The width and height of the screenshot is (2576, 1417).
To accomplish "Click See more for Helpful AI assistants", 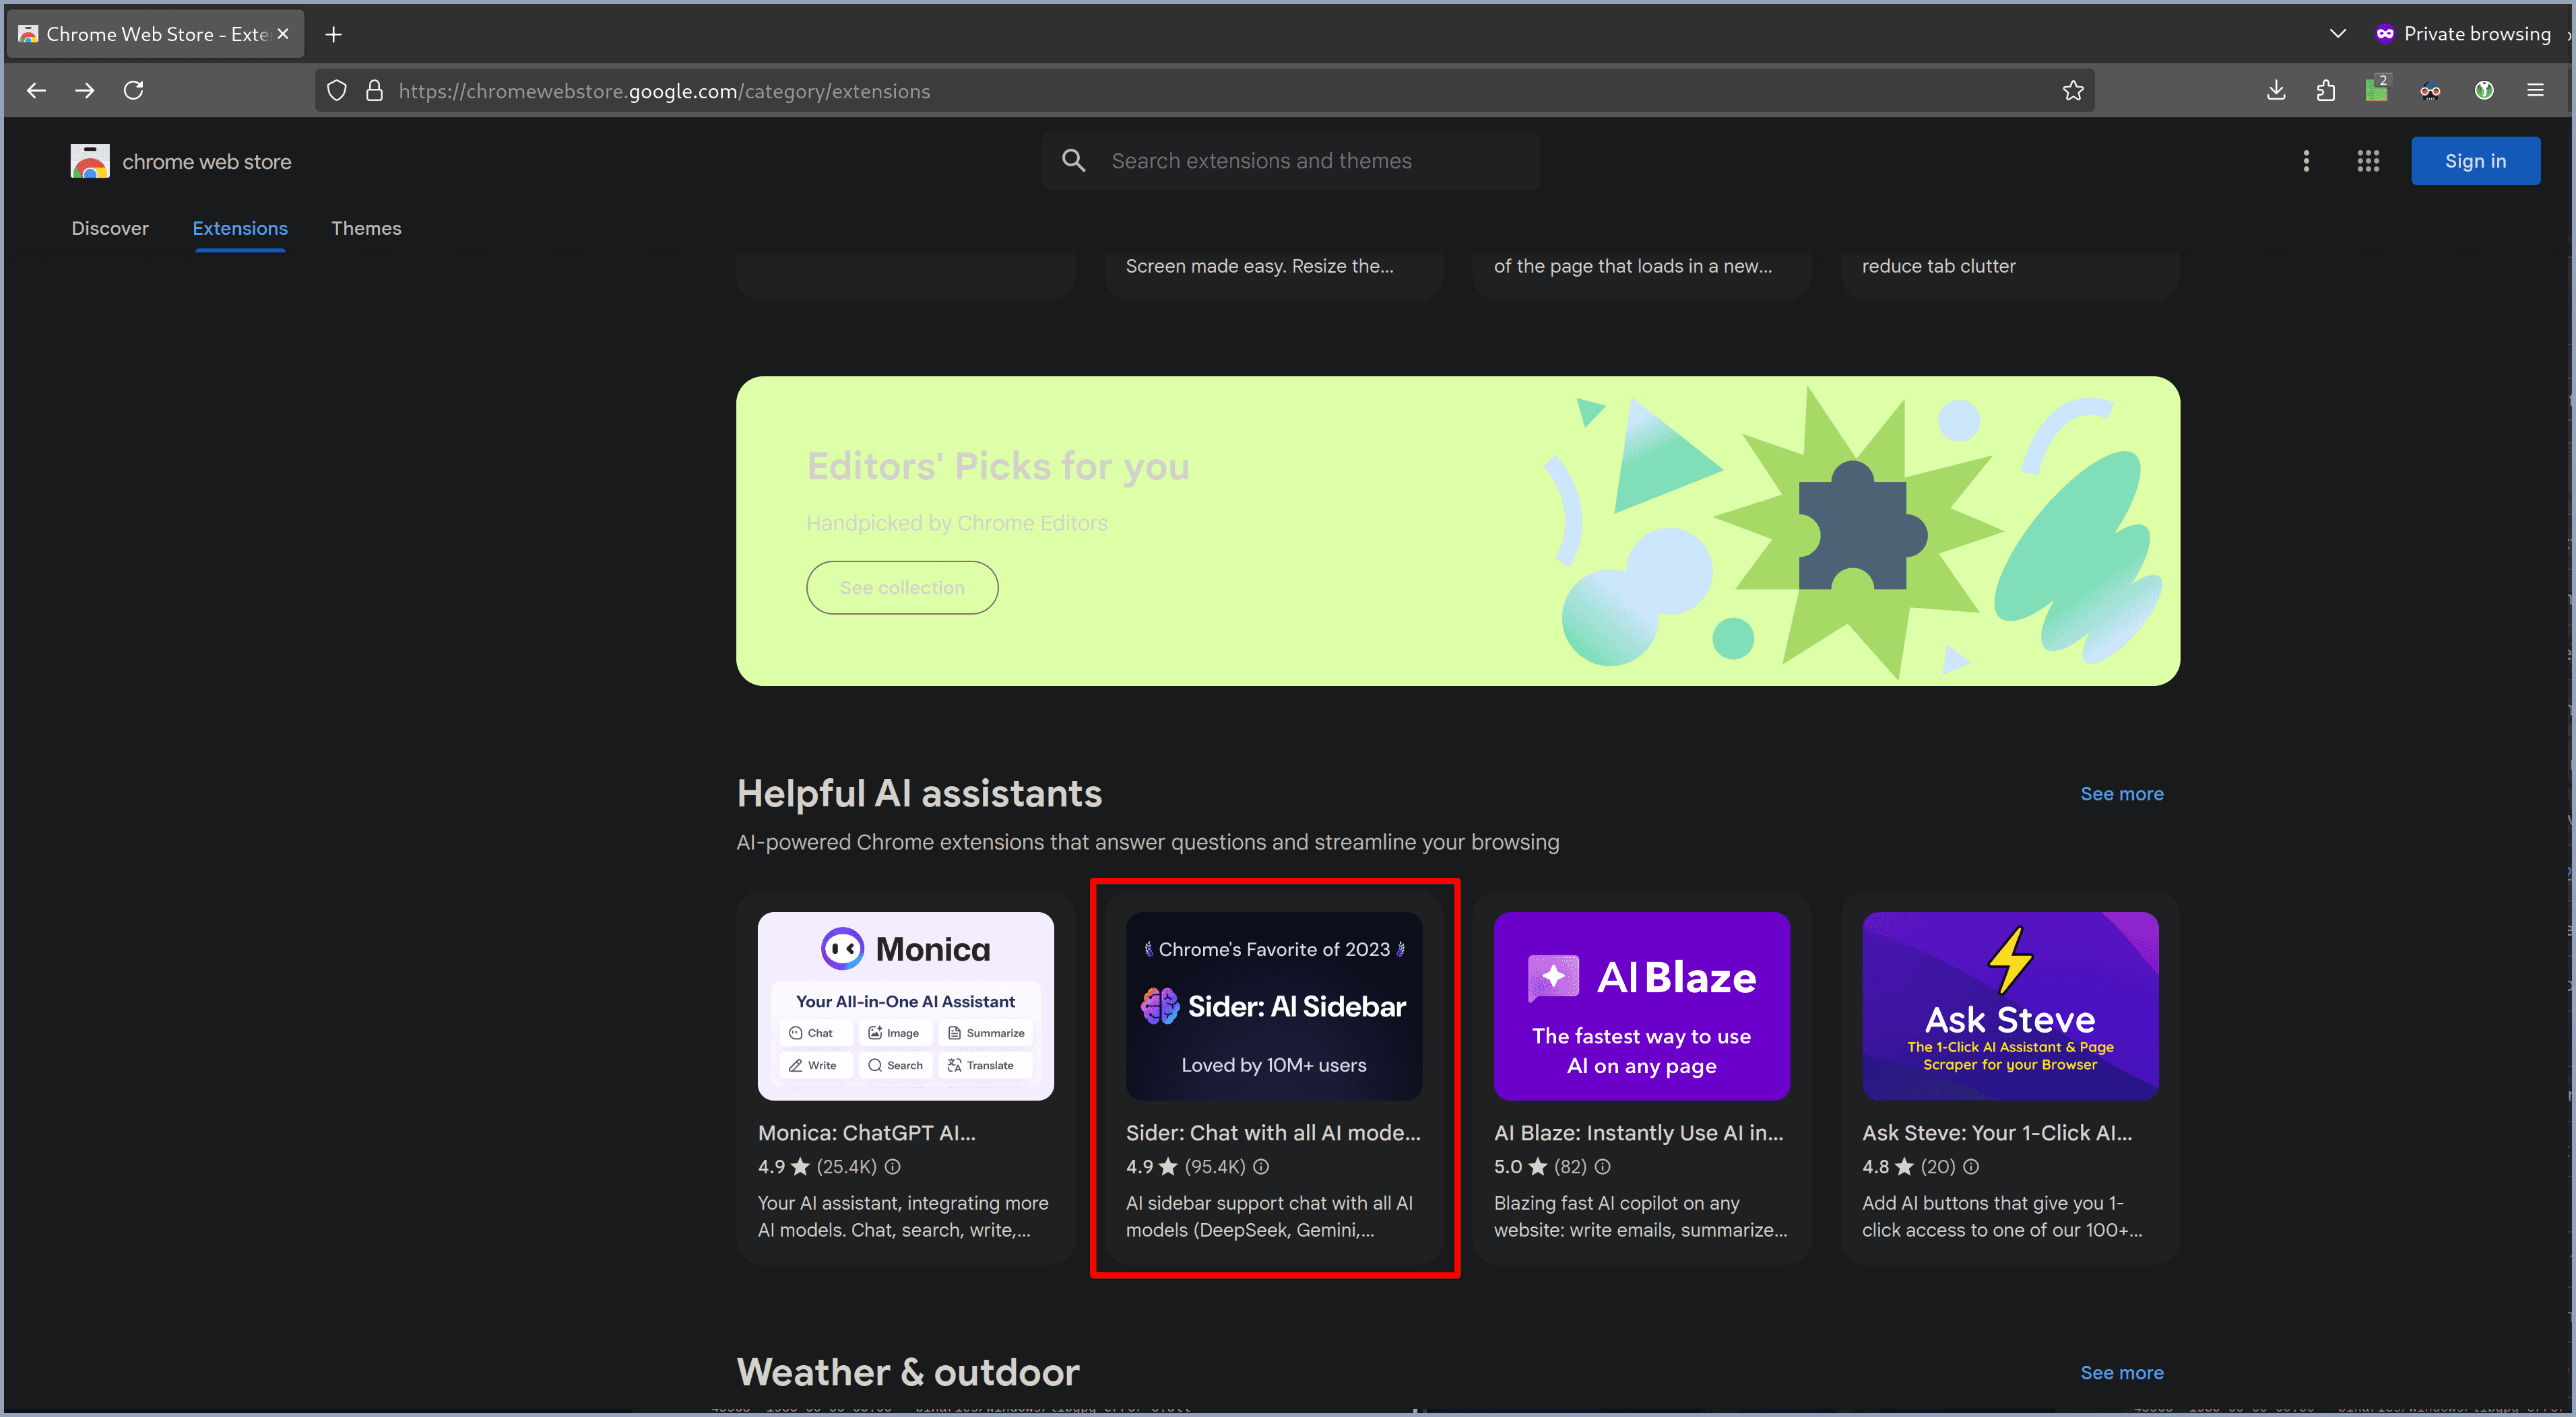I will click(2122, 794).
